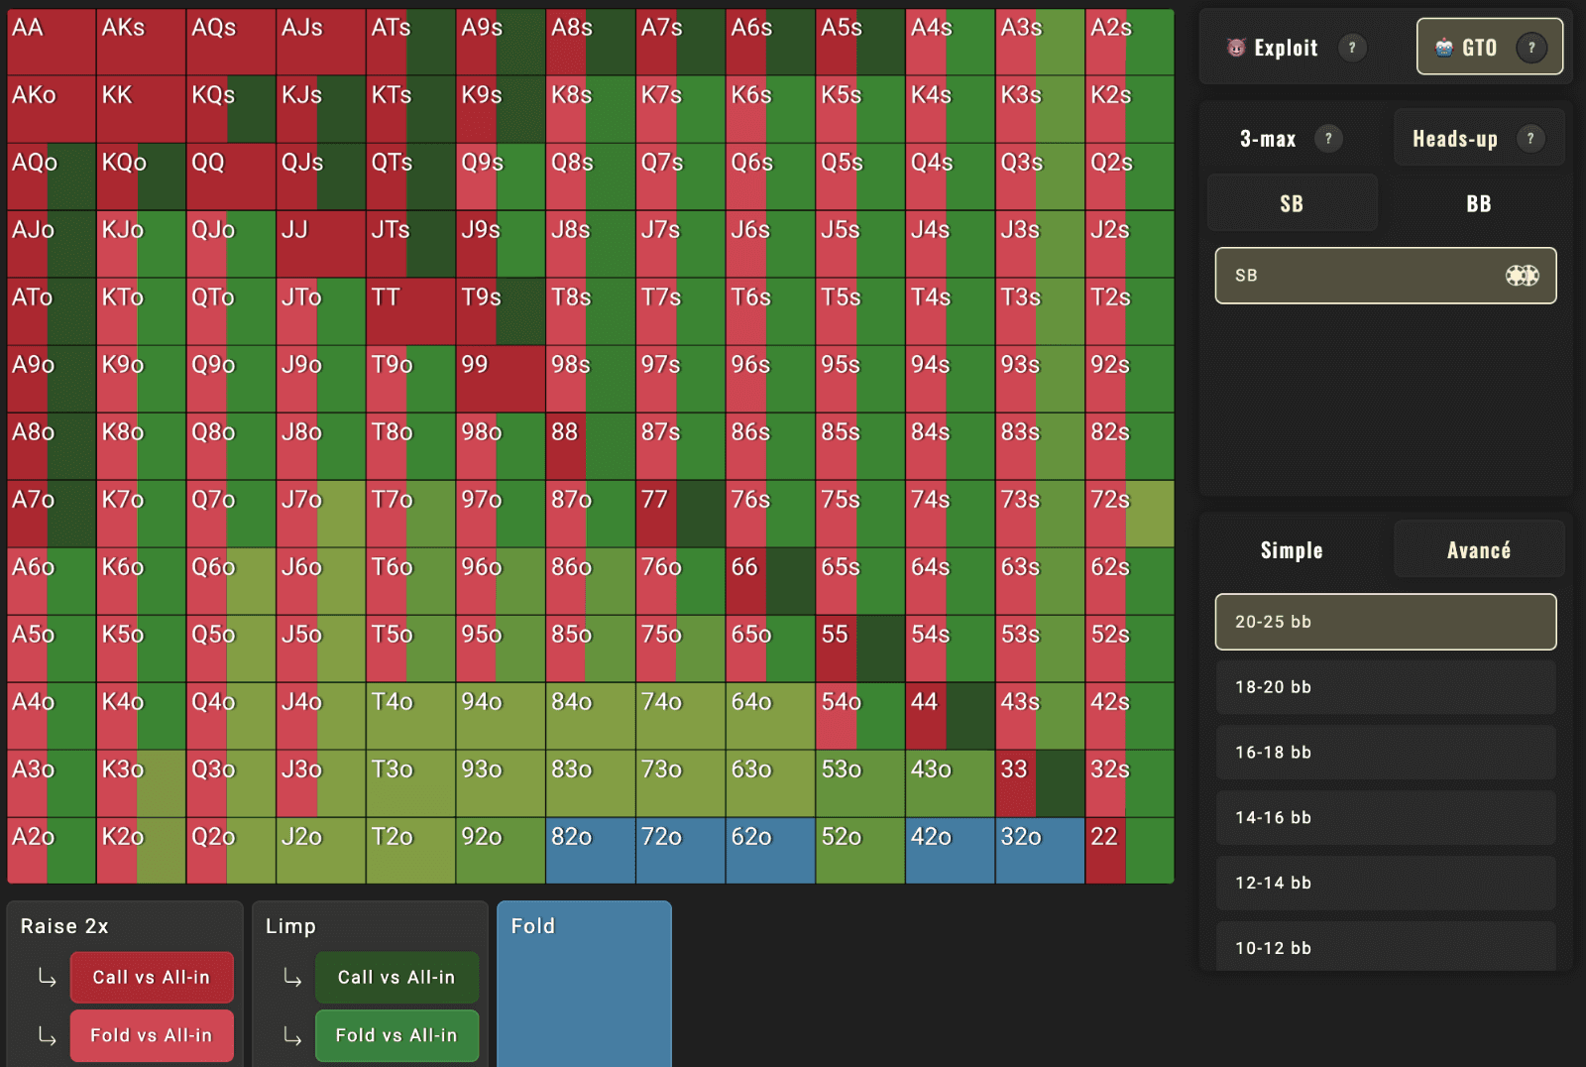The height and width of the screenshot is (1067, 1586).
Task: Click the blue Fold legend swatch
Action: coord(584,982)
